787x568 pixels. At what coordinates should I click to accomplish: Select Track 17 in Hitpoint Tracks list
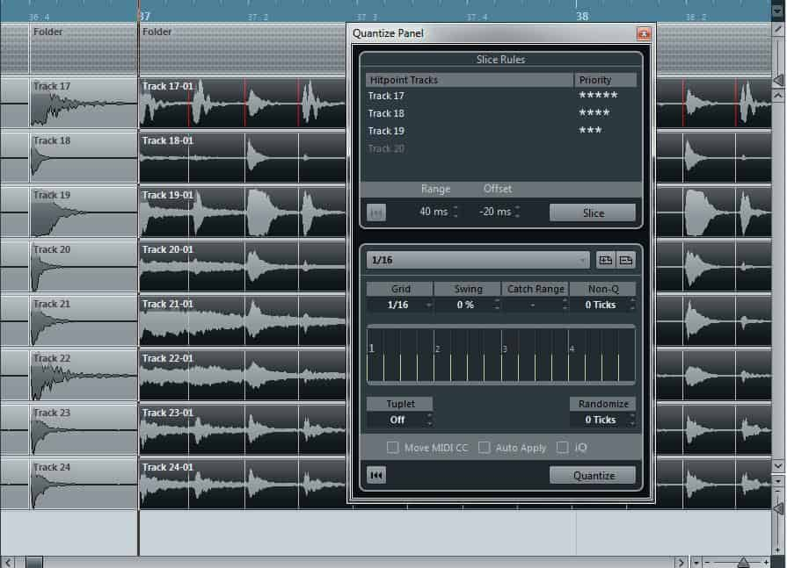tap(387, 96)
